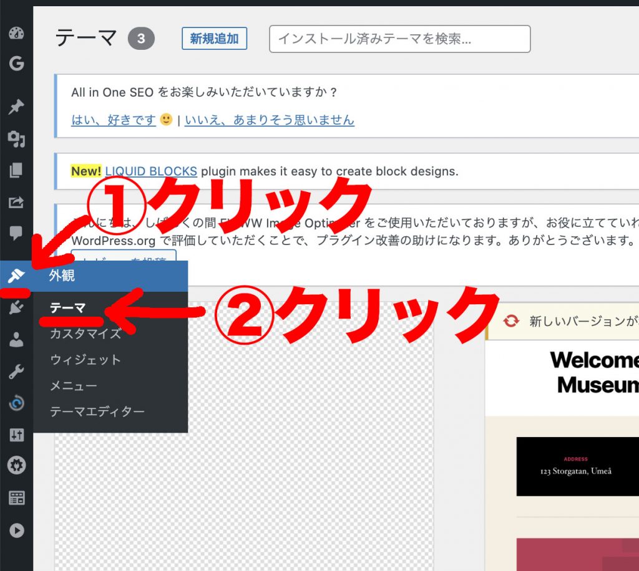Click the Settings sliders icon in sidebar
Screen dimensions: 639x571
pos(16,435)
